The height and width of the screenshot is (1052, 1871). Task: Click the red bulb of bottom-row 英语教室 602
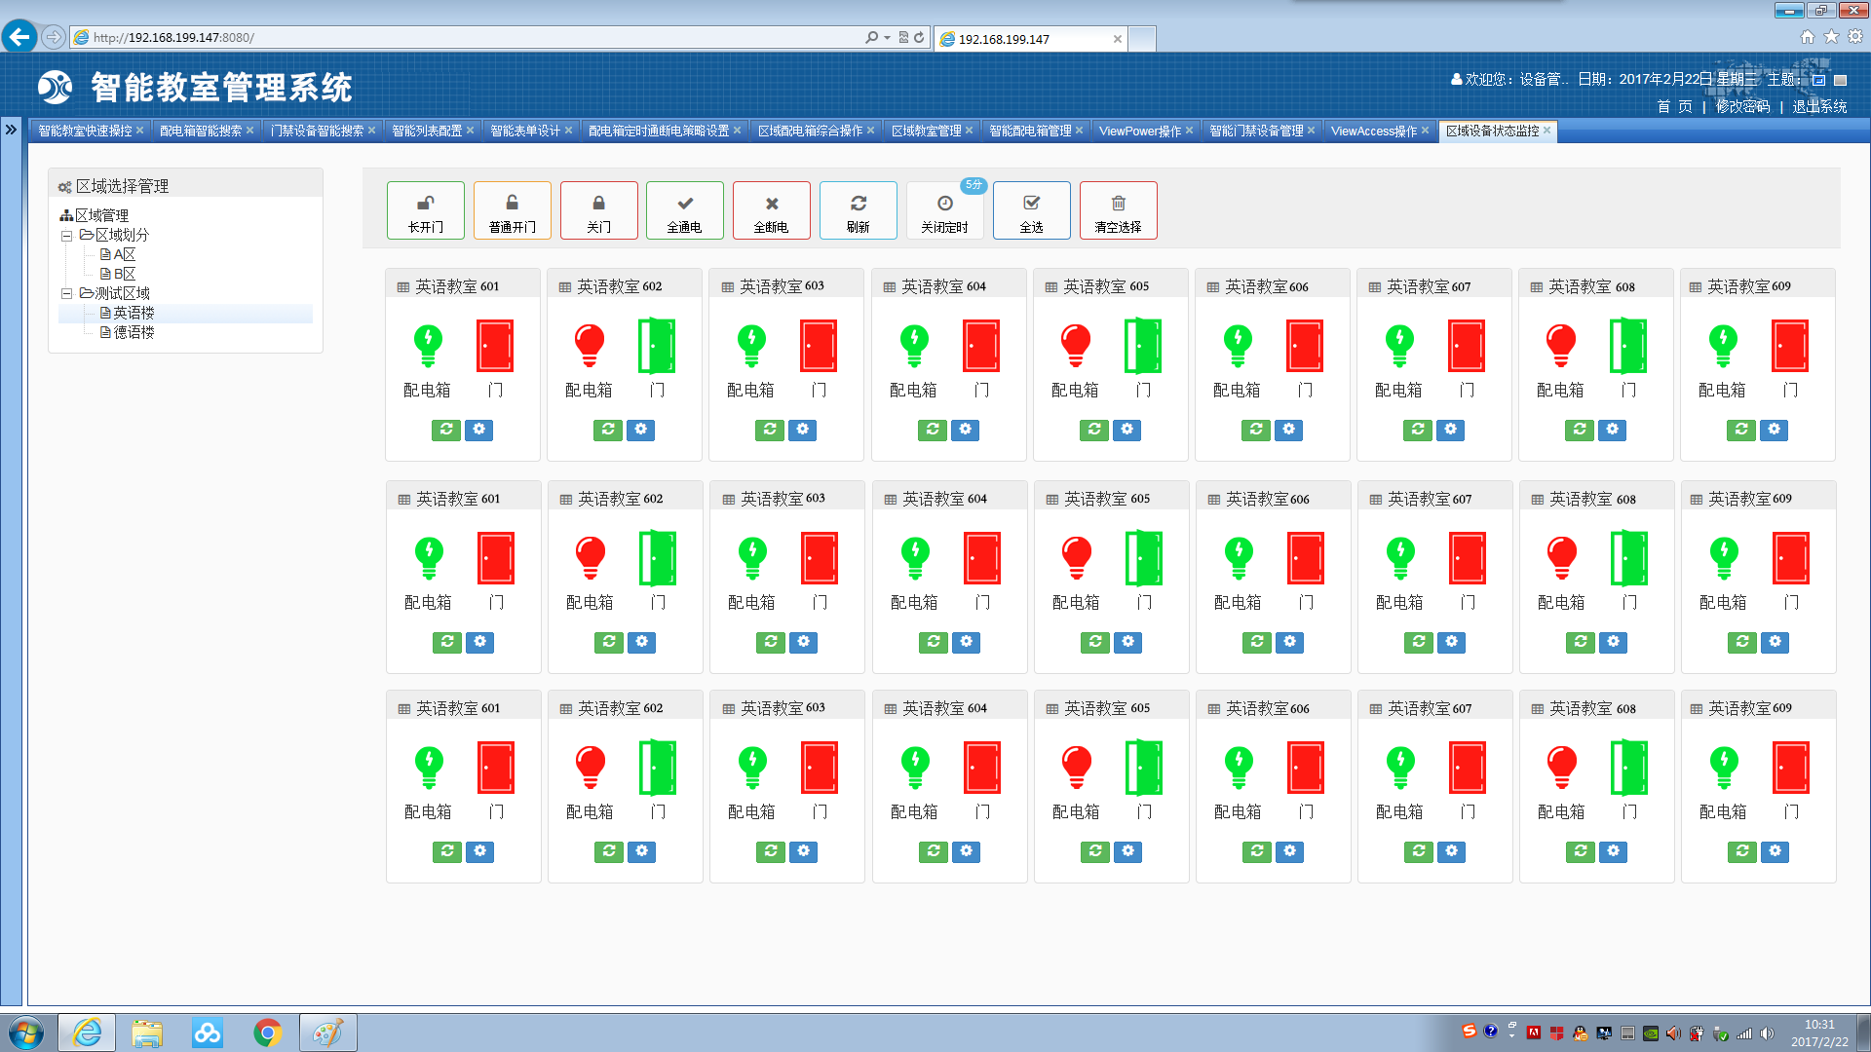coord(591,768)
